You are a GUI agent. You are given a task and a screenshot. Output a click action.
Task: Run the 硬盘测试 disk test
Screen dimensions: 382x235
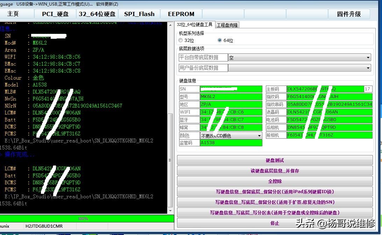[274, 160]
